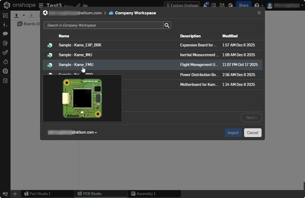Click the Kame_IMU project icon
The image size is (305, 198).
coord(50,55)
